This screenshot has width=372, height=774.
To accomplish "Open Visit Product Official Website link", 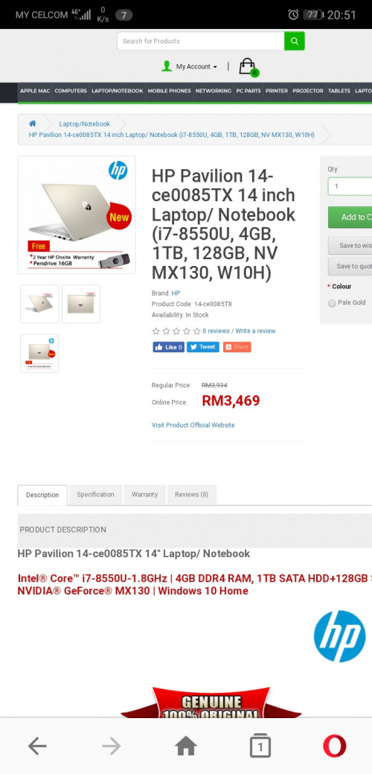I will pyautogui.click(x=193, y=425).
